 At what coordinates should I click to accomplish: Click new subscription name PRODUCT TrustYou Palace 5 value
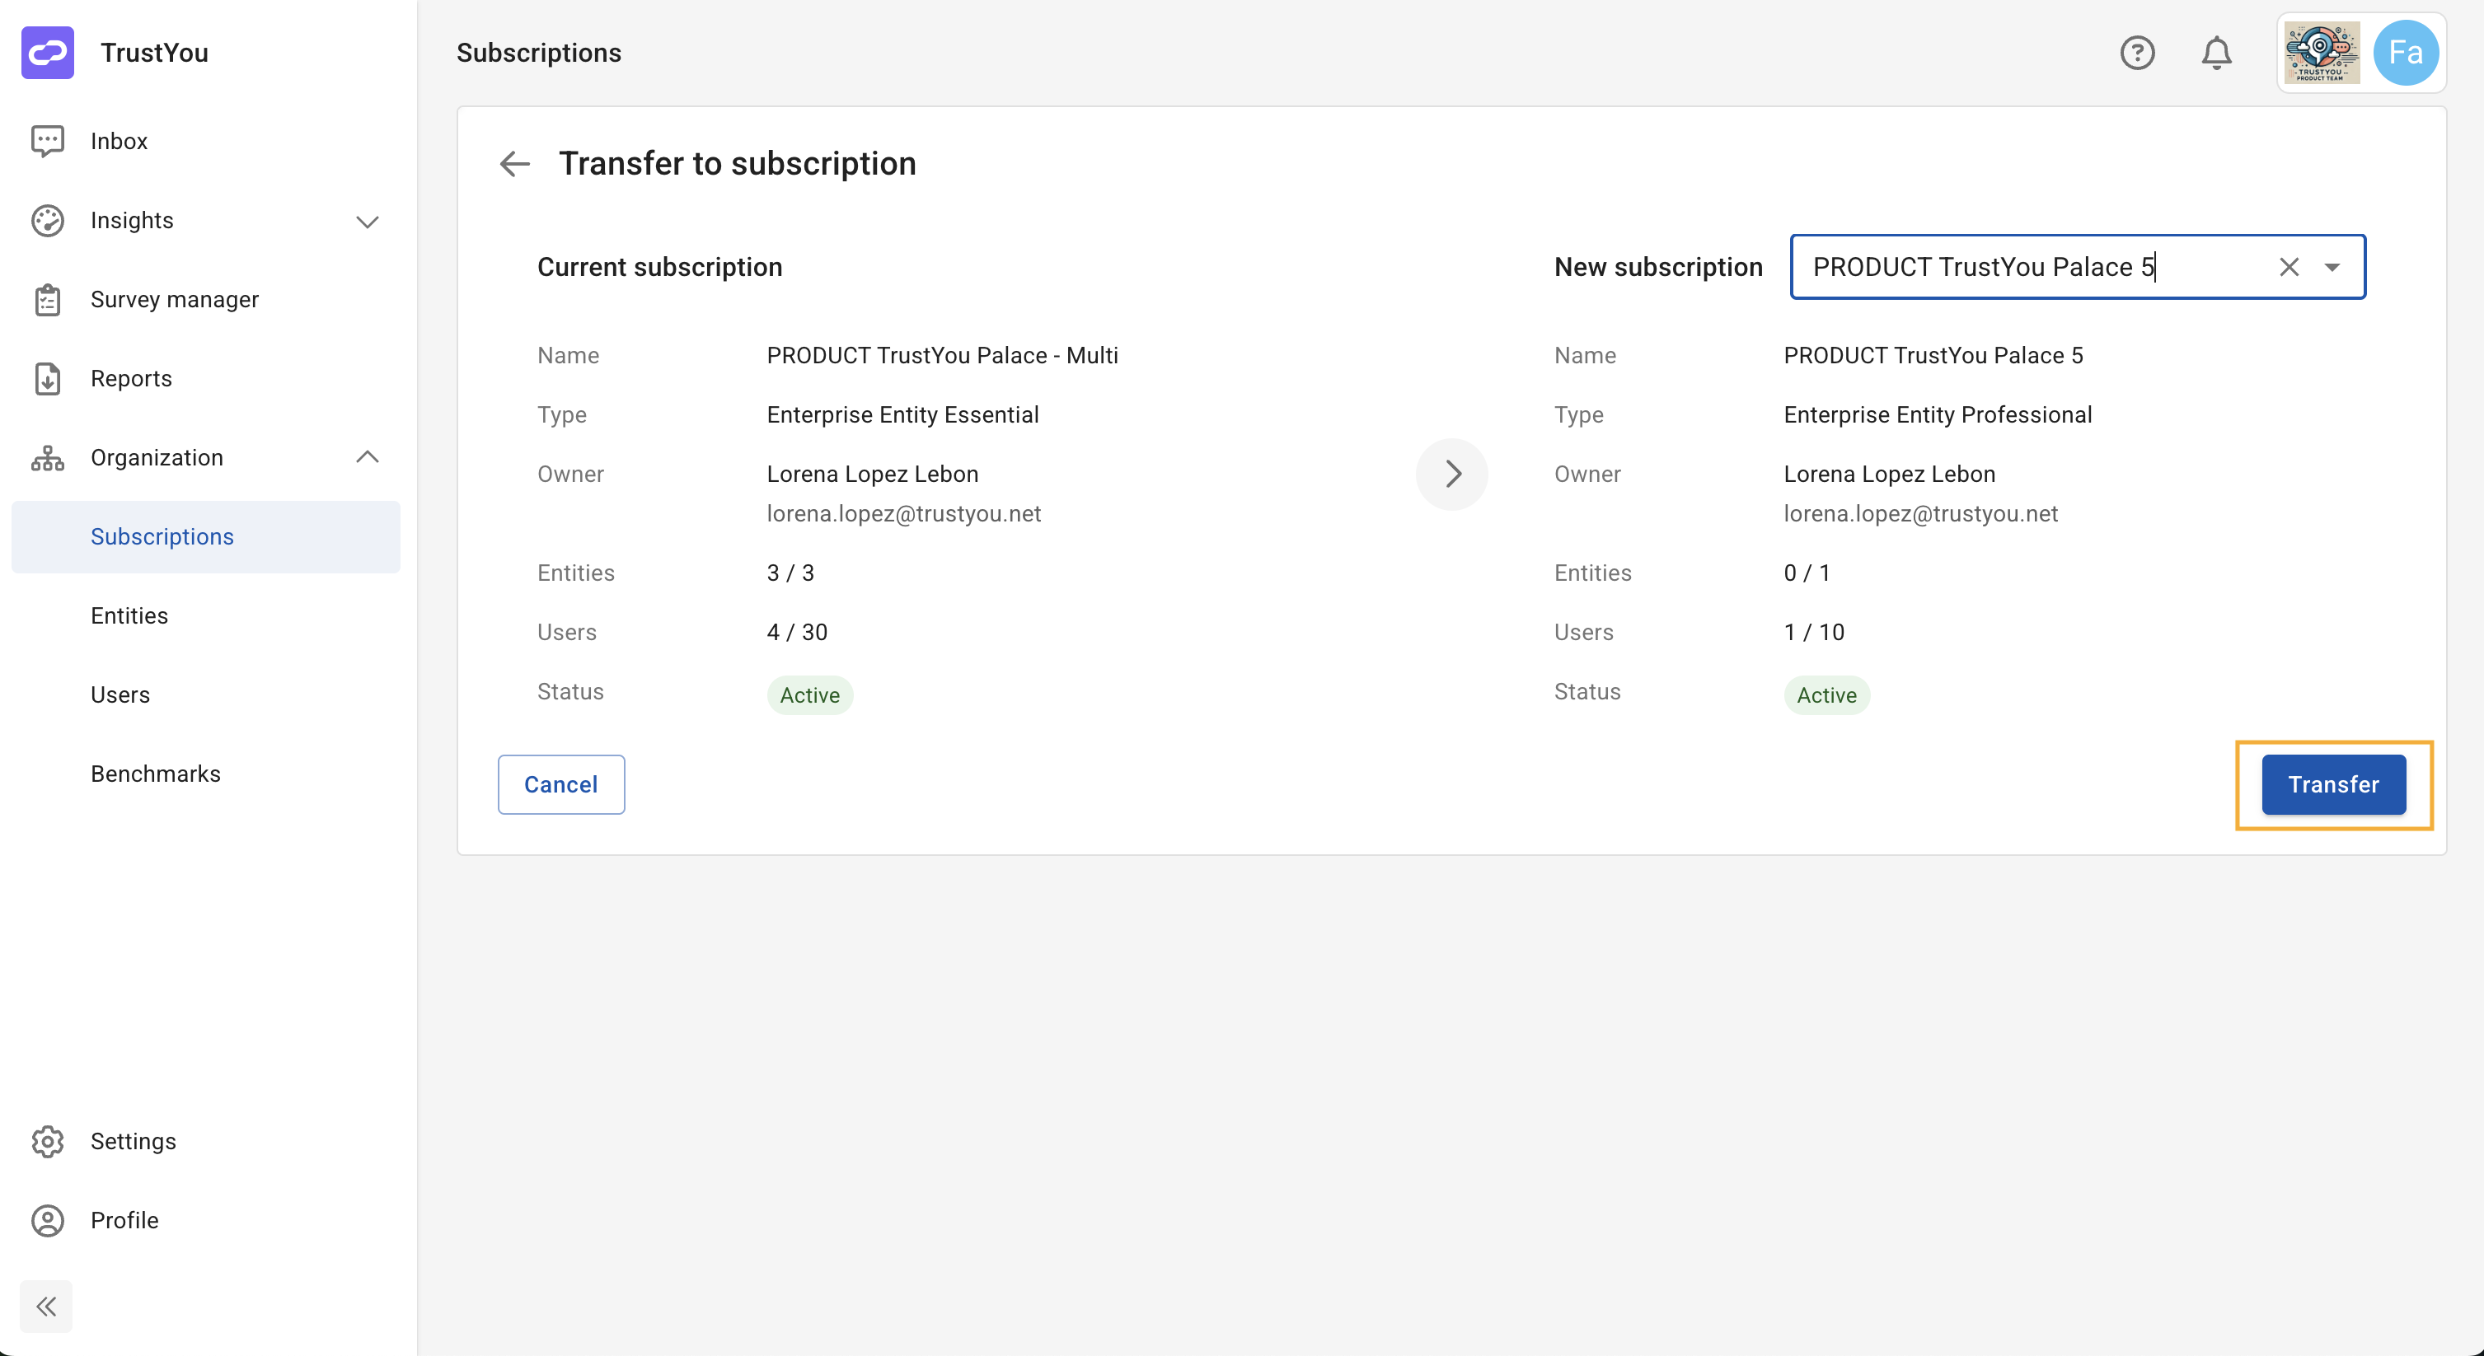[x=1933, y=356]
